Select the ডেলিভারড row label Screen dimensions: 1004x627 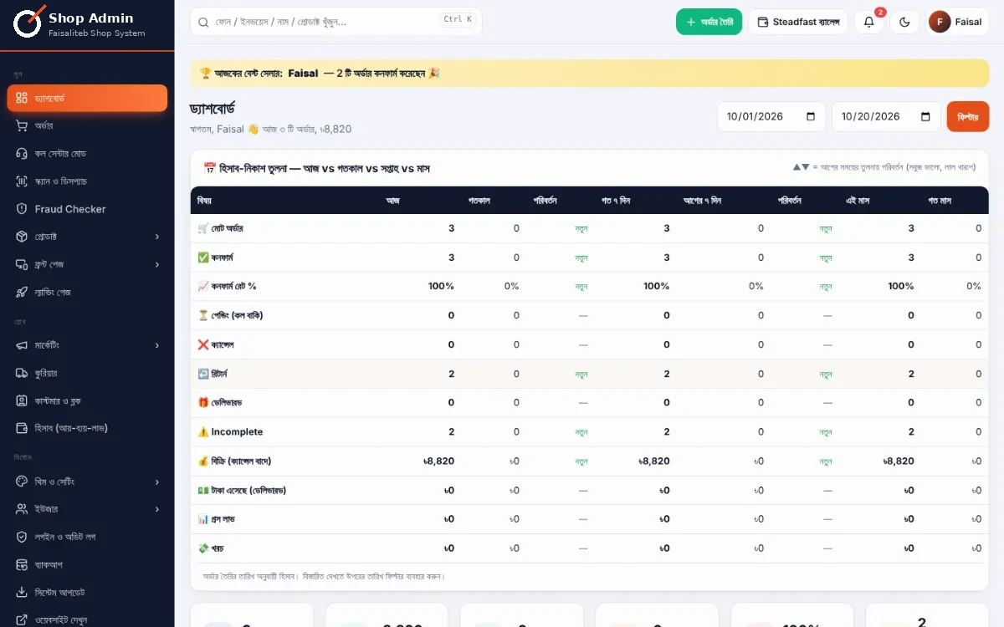220,403
